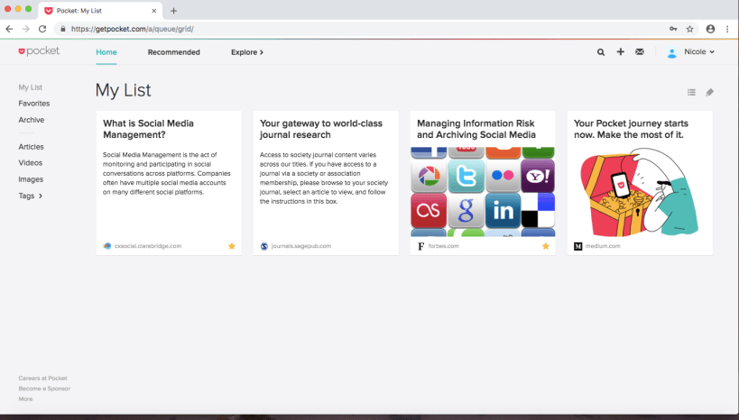Bookmark page with Chrome star icon
739x420 pixels.
[x=690, y=29]
